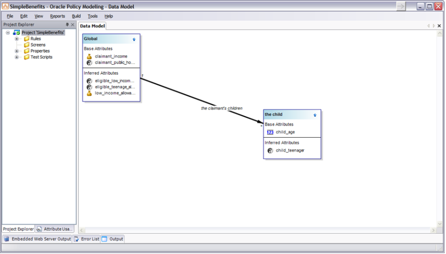Image resolution: width=446 pixels, height=254 pixels.
Task: Open the Edit menu
Action: coord(24,16)
